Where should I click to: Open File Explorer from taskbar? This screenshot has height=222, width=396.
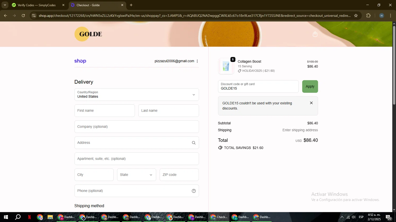click(x=50, y=217)
